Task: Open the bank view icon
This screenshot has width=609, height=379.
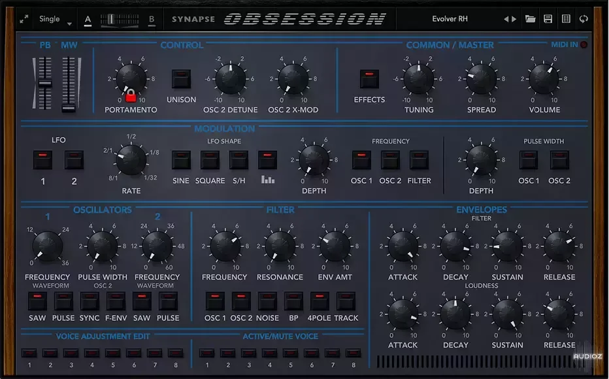Action: coord(566,19)
